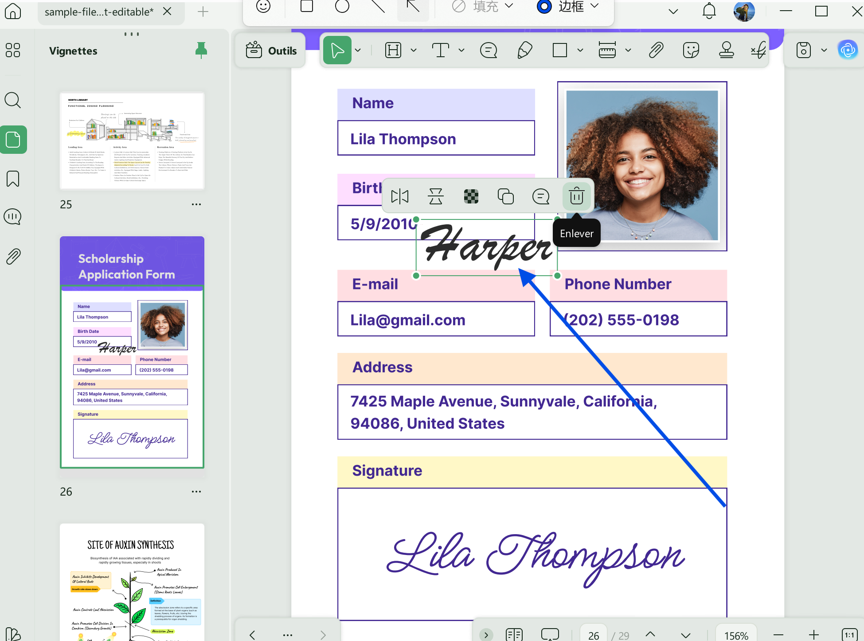Expand the shape tool options arrow
The width and height of the screenshot is (864, 641).
click(x=580, y=51)
